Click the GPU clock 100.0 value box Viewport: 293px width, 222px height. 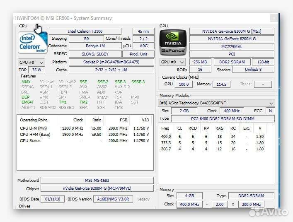(x=184, y=84)
